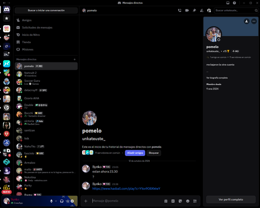Viewport: 260px width, 208px height.
Task: Toggle the user profile panel icon
Action: click(x=209, y=10)
